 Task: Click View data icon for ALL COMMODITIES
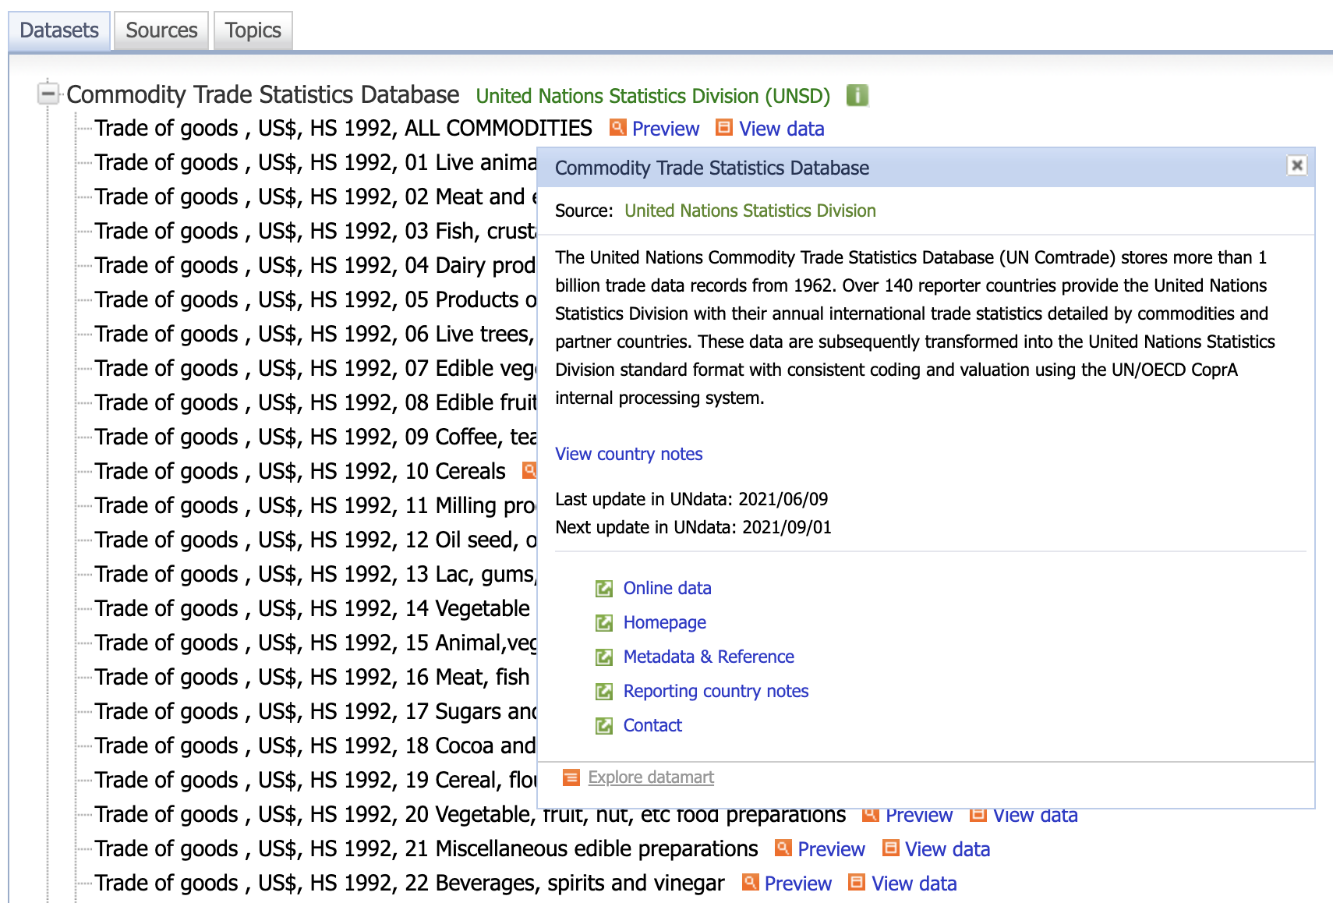(x=724, y=127)
